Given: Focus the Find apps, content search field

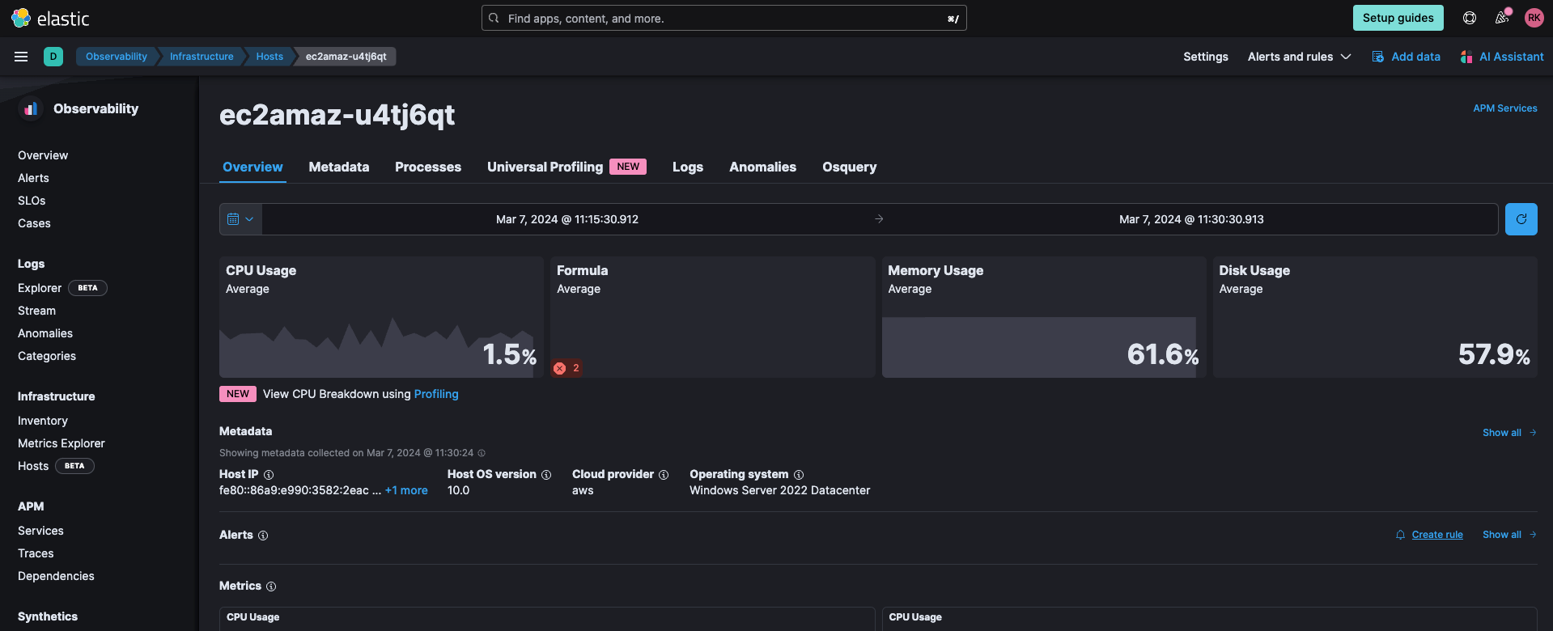Looking at the screenshot, I should 724,18.
